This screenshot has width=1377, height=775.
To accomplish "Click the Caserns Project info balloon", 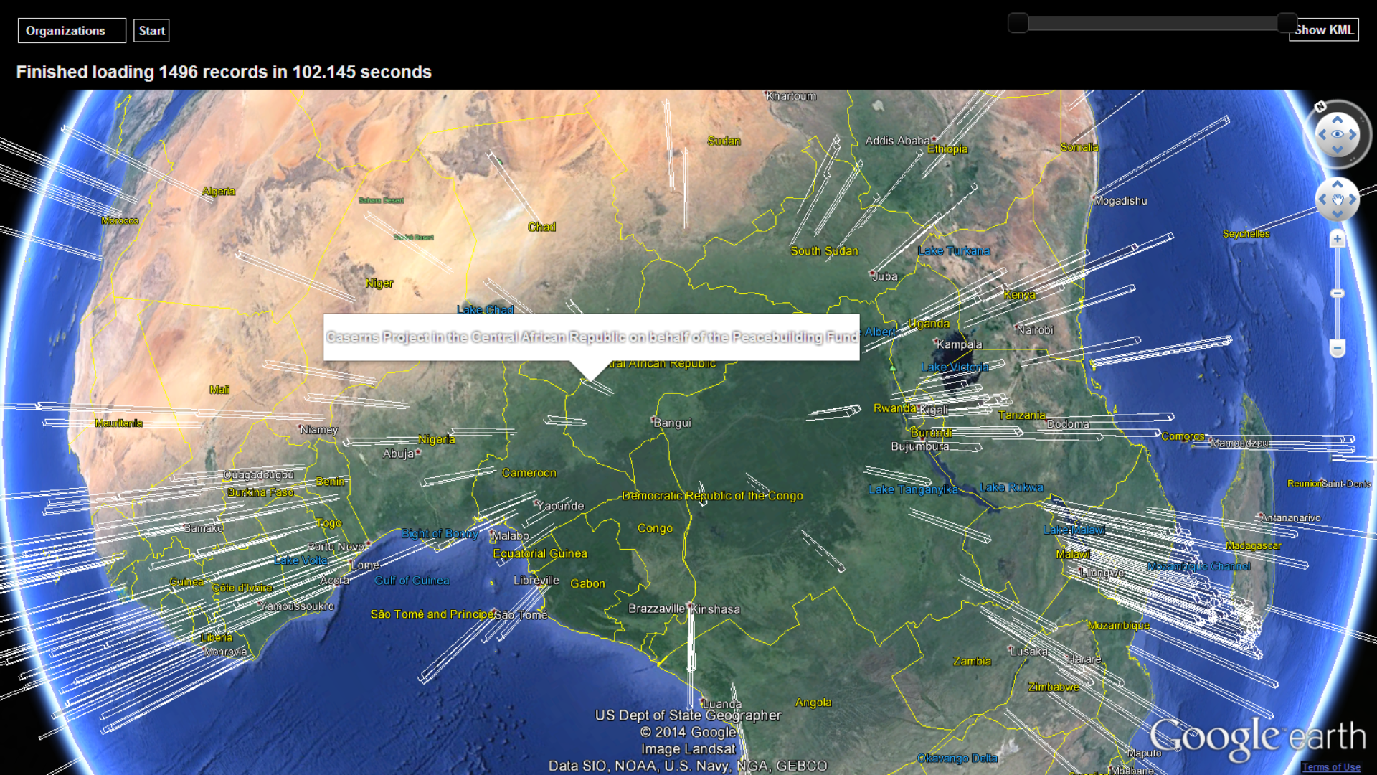I will [591, 337].
